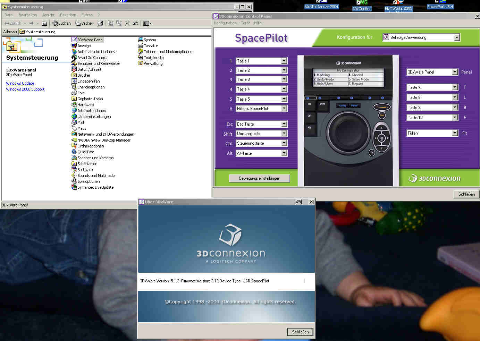Image resolution: width=480 pixels, height=341 pixels.
Task: Open Symantec LiveUpdate item
Action: pyautogui.click(x=93, y=187)
